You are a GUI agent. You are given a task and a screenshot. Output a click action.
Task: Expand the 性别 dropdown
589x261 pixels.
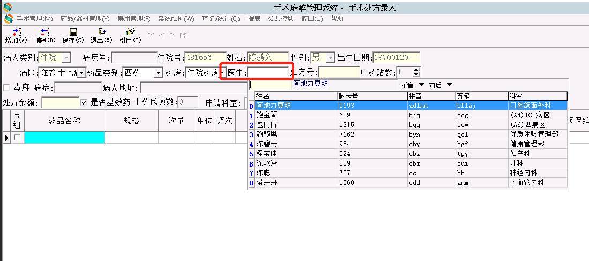(x=330, y=58)
